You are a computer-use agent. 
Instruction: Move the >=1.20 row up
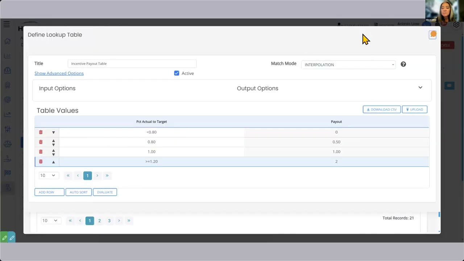[x=53, y=162]
